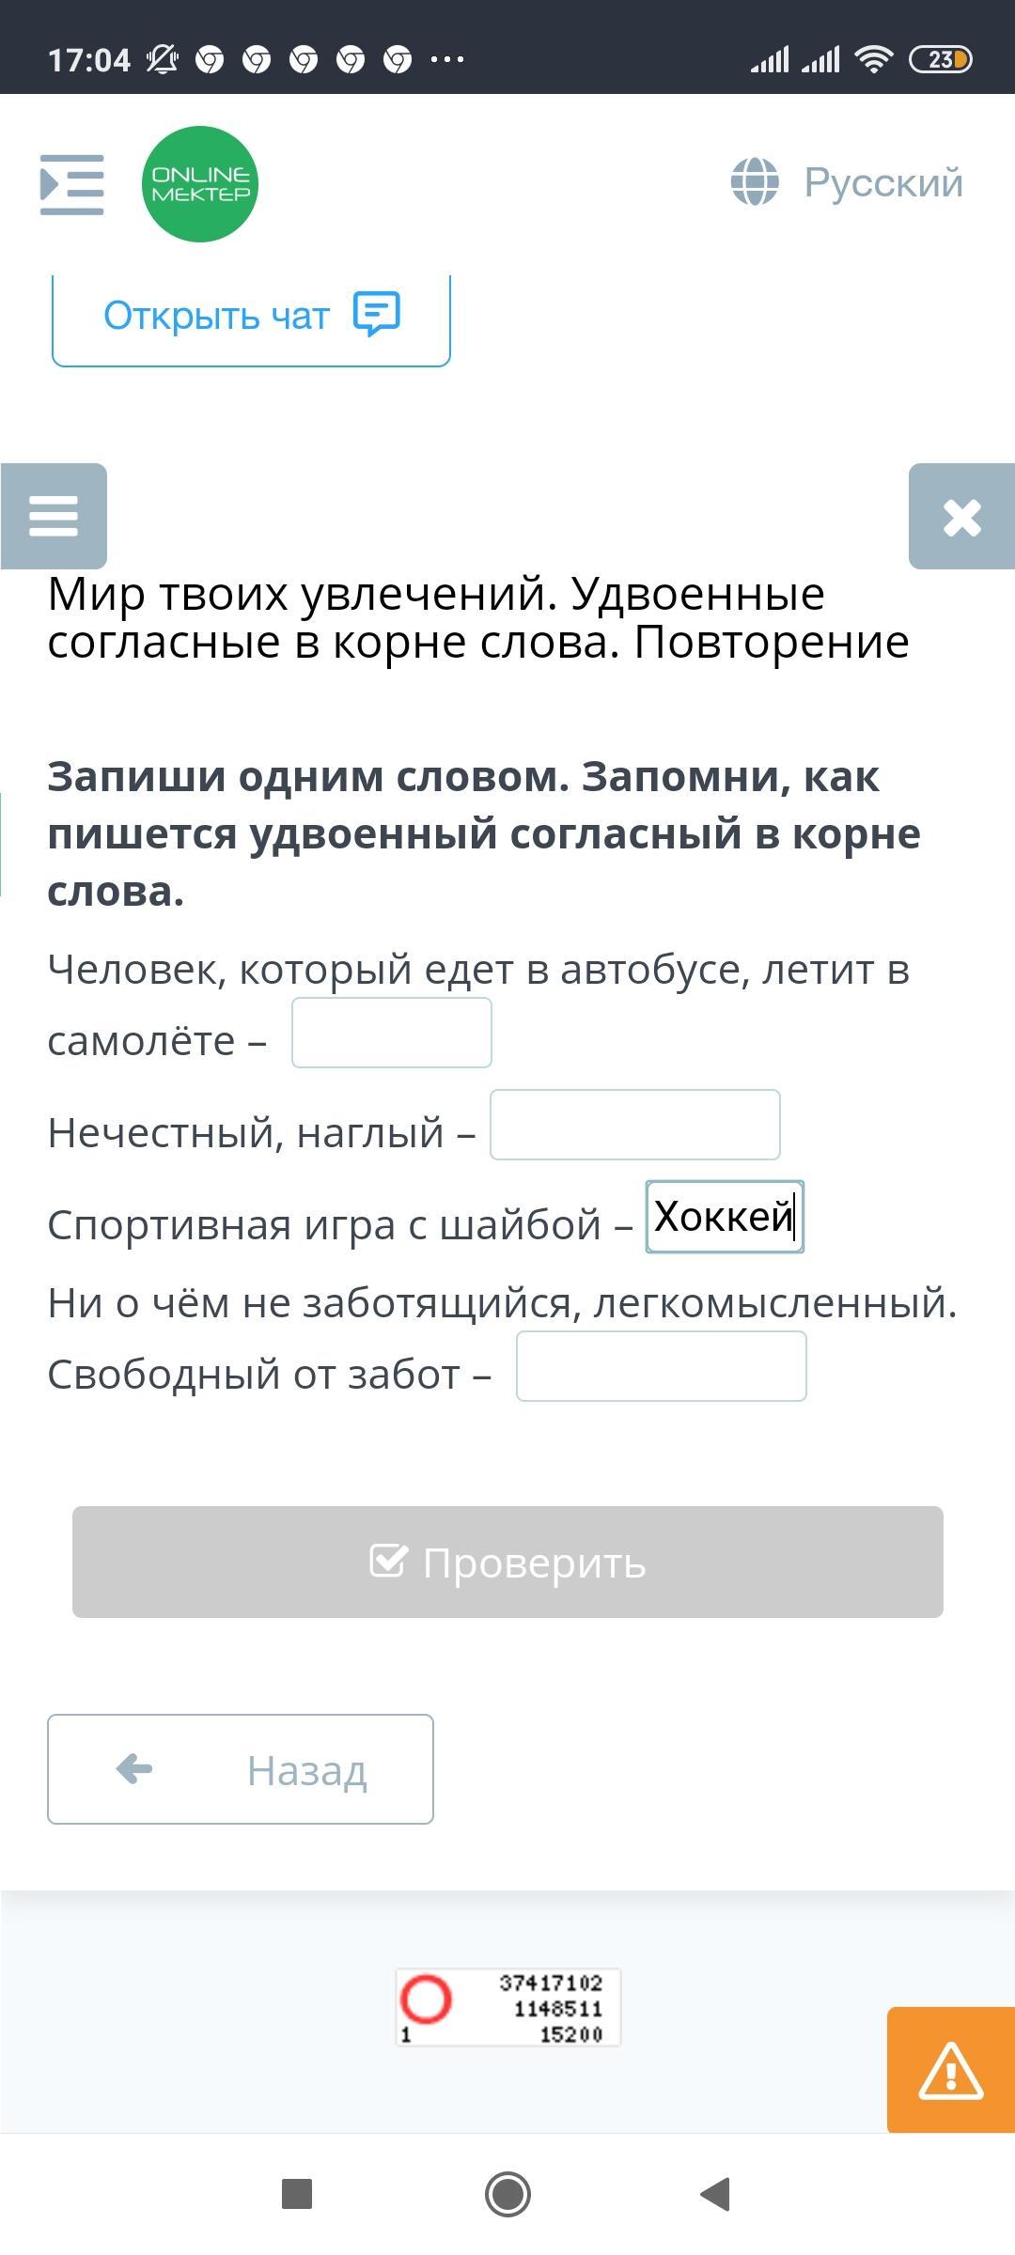This screenshot has height=2255, width=1015.
Task: Click the Online Mektep logo
Action: point(200,184)
